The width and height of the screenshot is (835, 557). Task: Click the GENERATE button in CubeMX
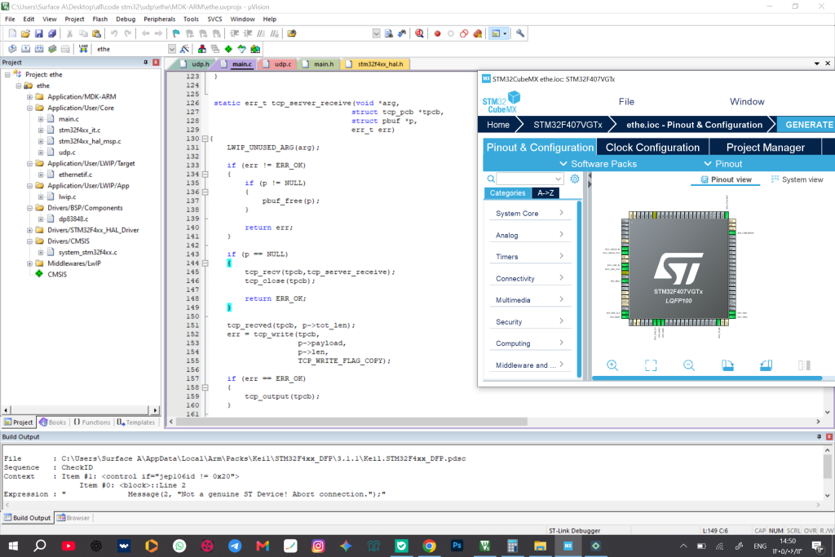(806, 125)
